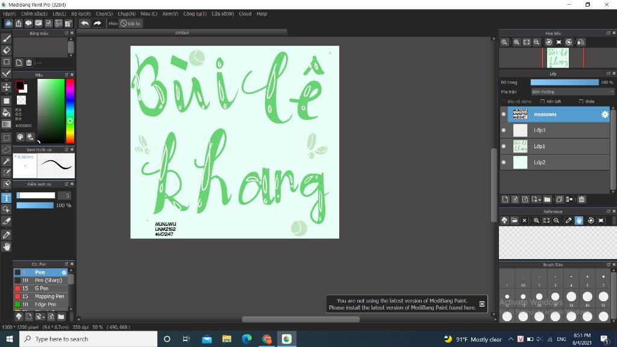Viewport: 617px width, 347px height.
Task: Choose the Bucket fill tool
Action: [6, 113]
